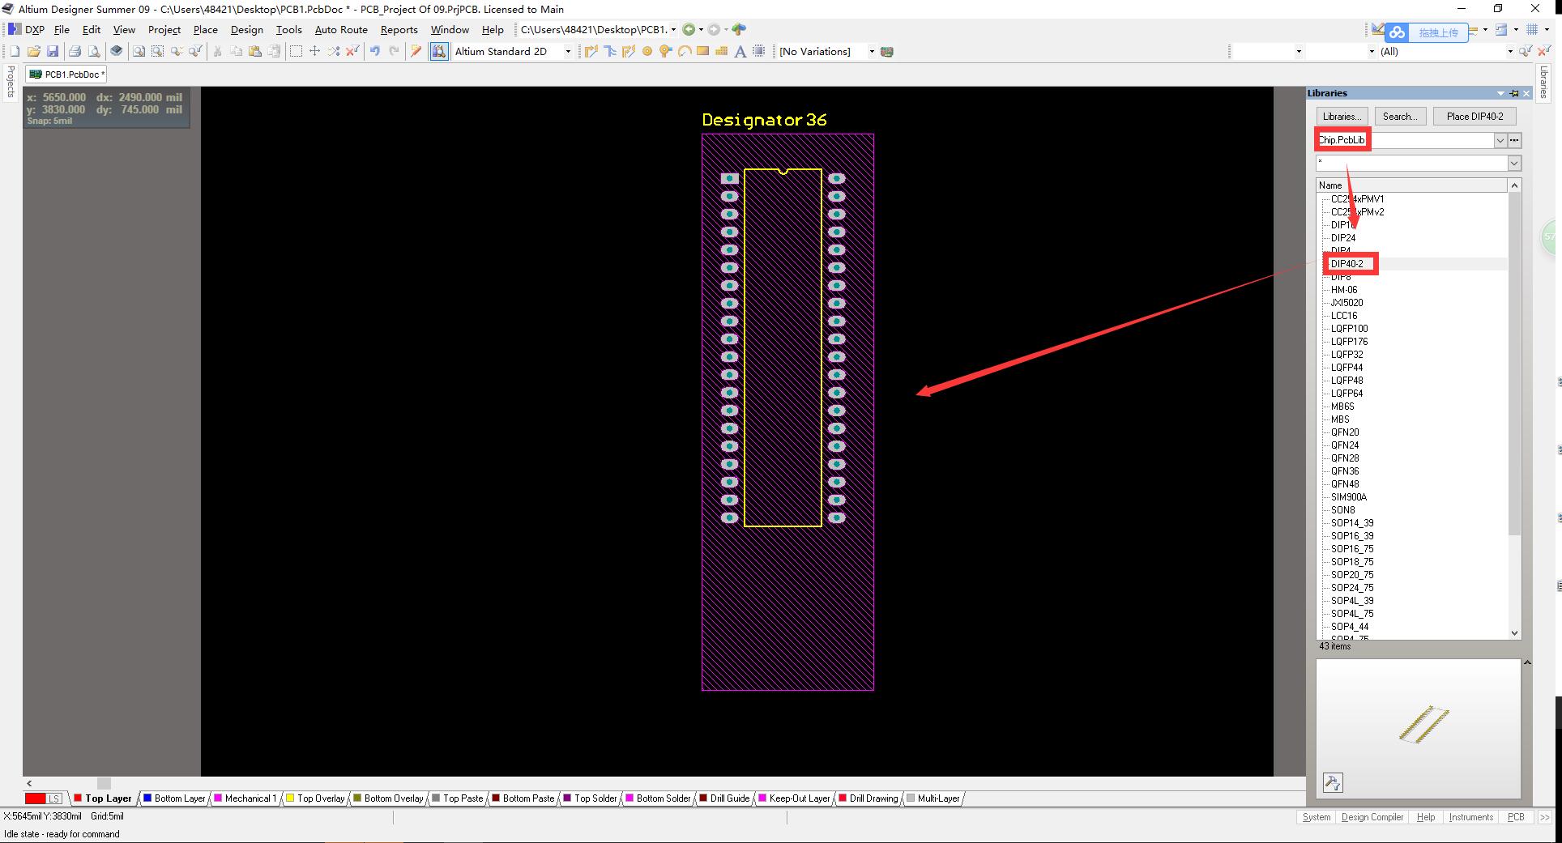This screenshot has height=843, width=1562.
Task: Switch to the PCB1.PcbDoc tab
Action: [x=66, y=75]
